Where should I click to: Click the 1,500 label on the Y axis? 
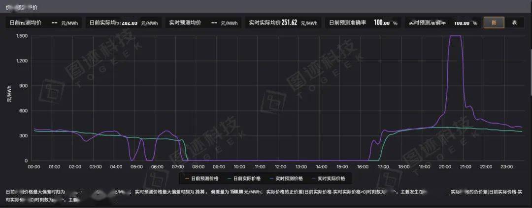click(22, 36)
